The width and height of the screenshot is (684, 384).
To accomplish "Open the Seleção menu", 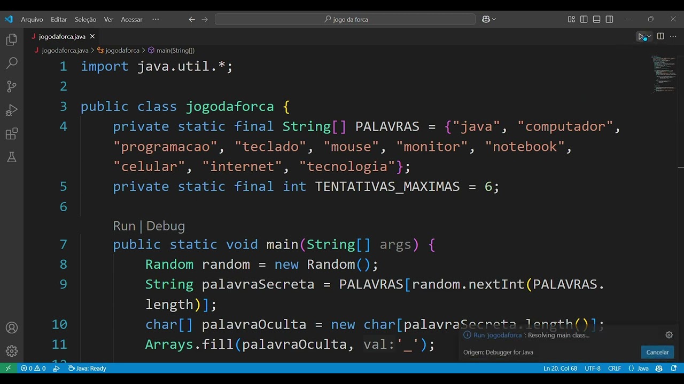I will pos(85,19).
